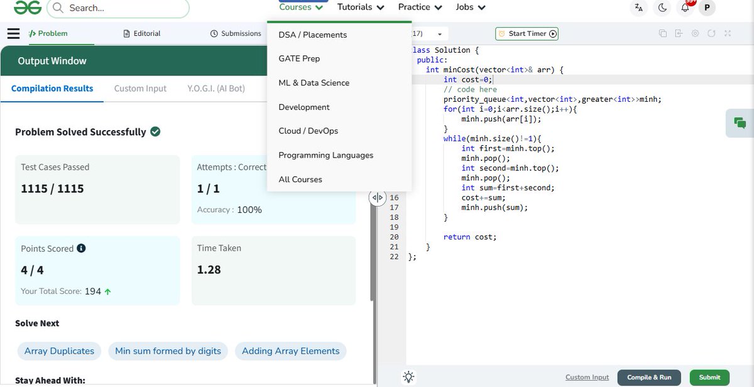Open Adding Array Elements problem chip
Image resolution: width=754 pixels, height=387 pixels.
[x=290, y=351]
